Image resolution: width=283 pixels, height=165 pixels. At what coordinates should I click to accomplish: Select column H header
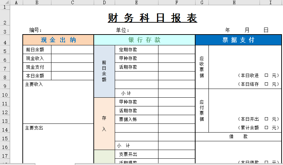click(234, 2)
